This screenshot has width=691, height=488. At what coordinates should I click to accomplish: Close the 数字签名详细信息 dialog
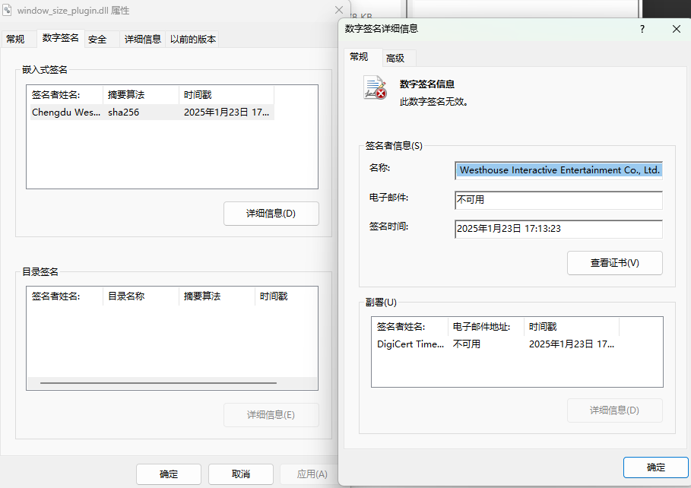coord(677,29)
